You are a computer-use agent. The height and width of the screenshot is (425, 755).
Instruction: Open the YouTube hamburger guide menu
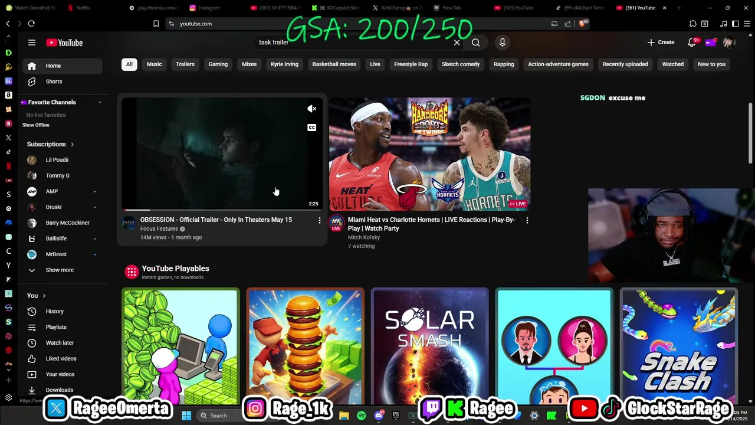(32, 42)
